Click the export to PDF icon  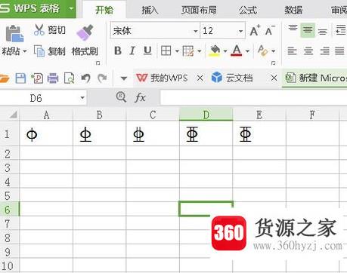pos(37,78)
